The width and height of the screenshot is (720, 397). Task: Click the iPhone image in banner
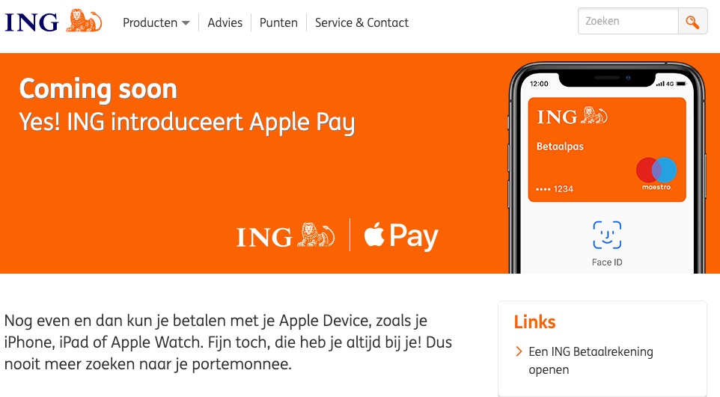[x=607, y=168]
